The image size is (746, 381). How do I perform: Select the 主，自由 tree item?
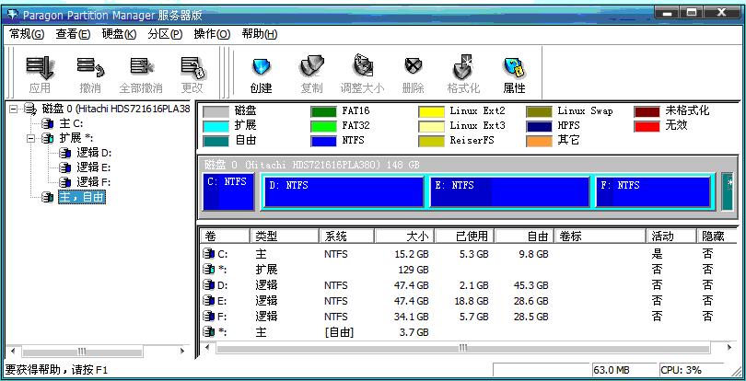point(82,197)
